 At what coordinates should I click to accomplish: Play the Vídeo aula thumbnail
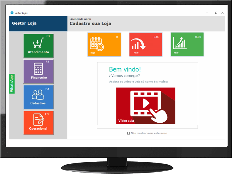145,106
